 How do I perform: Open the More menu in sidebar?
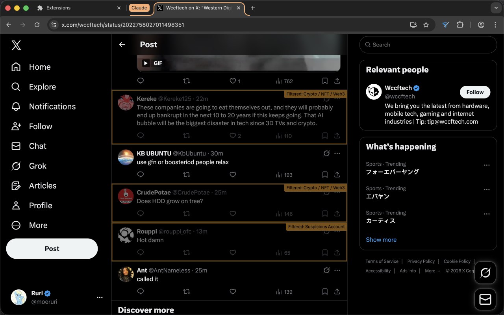coord(30,225)
